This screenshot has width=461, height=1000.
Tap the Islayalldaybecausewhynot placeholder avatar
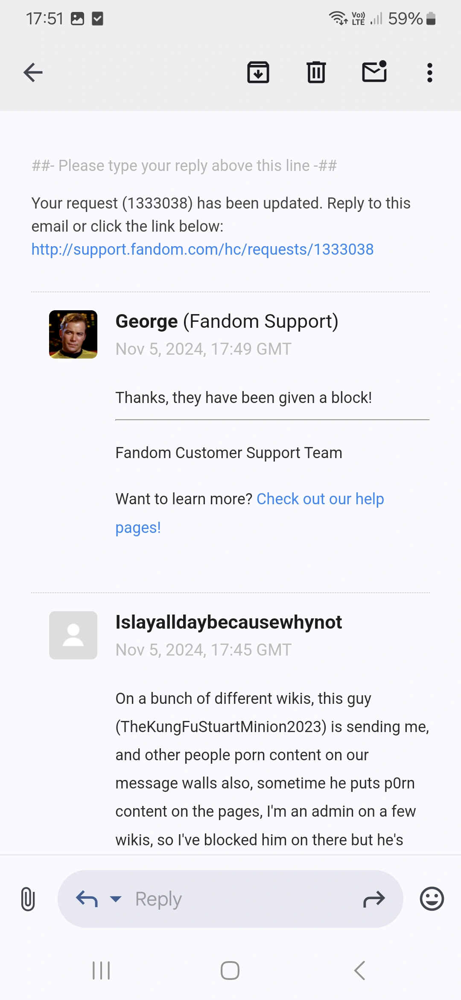73,635
